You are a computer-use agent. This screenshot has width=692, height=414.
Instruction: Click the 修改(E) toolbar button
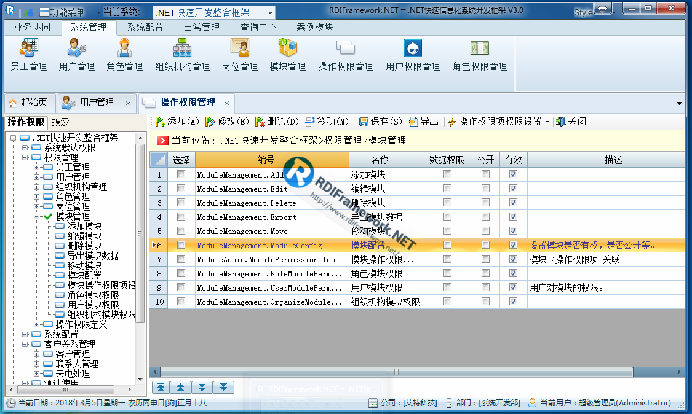tap(227, 121)
